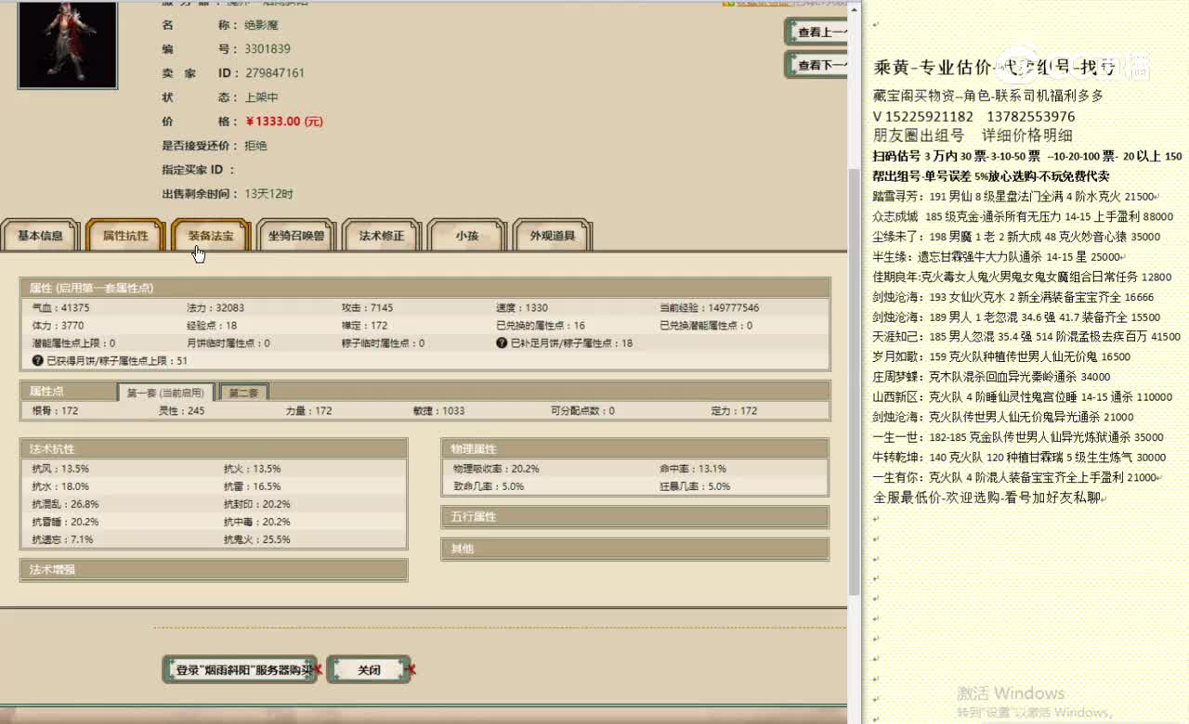Expand the 其他 section
Viewport: 1189px width, 724px height.
click(634, 549)
